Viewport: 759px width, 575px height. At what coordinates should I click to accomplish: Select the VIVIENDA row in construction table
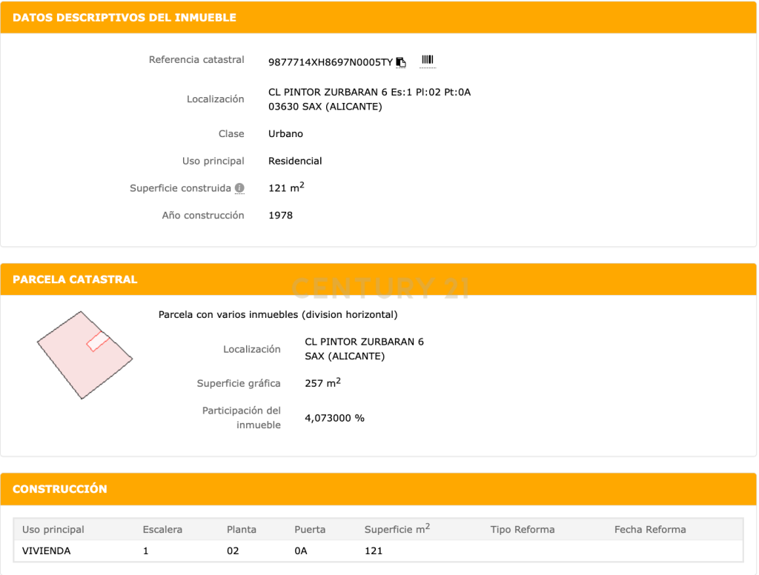[47, 551]
